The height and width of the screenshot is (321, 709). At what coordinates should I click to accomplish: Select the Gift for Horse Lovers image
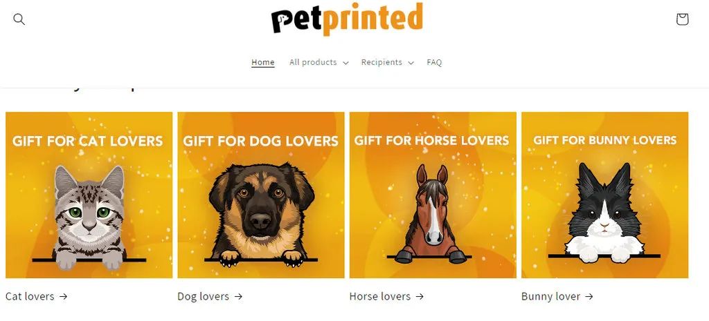433,195
